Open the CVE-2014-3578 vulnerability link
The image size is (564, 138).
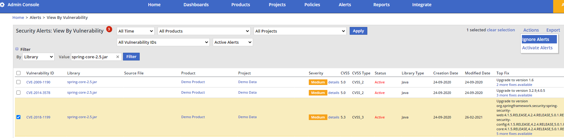point(38,93)
